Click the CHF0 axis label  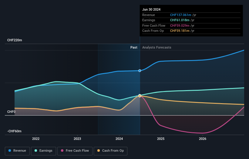11,112
